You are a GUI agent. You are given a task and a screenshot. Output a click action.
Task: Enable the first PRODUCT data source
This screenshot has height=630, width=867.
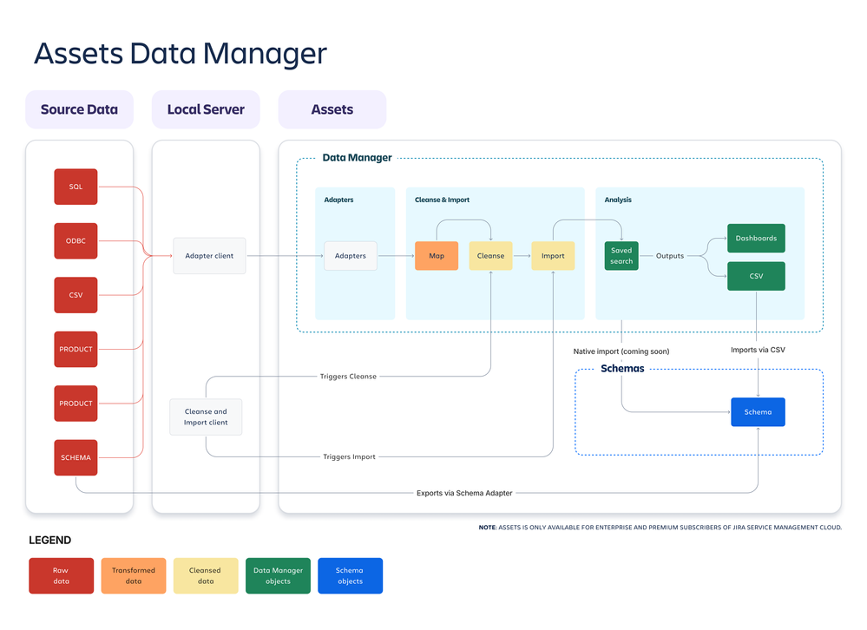(76, 349)
